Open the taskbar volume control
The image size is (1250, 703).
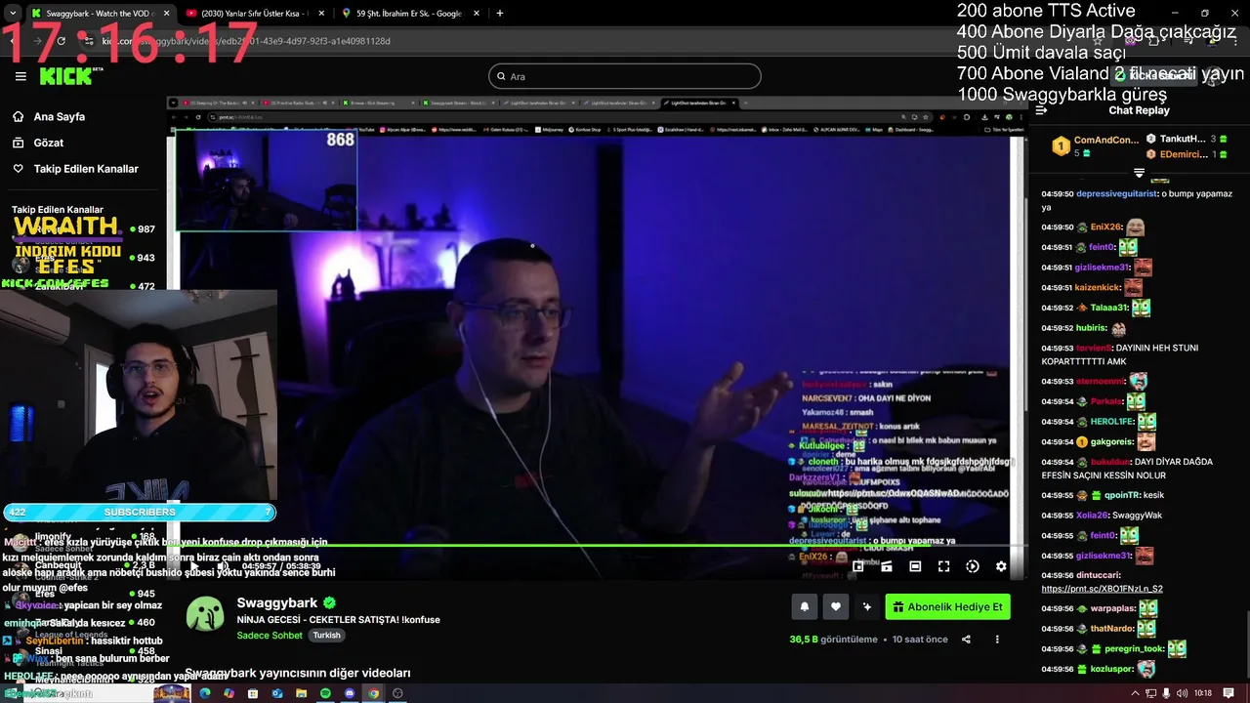coord(1183,693)
